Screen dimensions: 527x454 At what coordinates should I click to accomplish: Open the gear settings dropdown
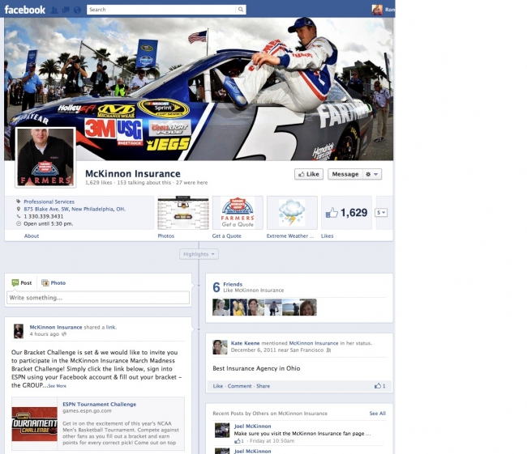(x=371, y=174)
